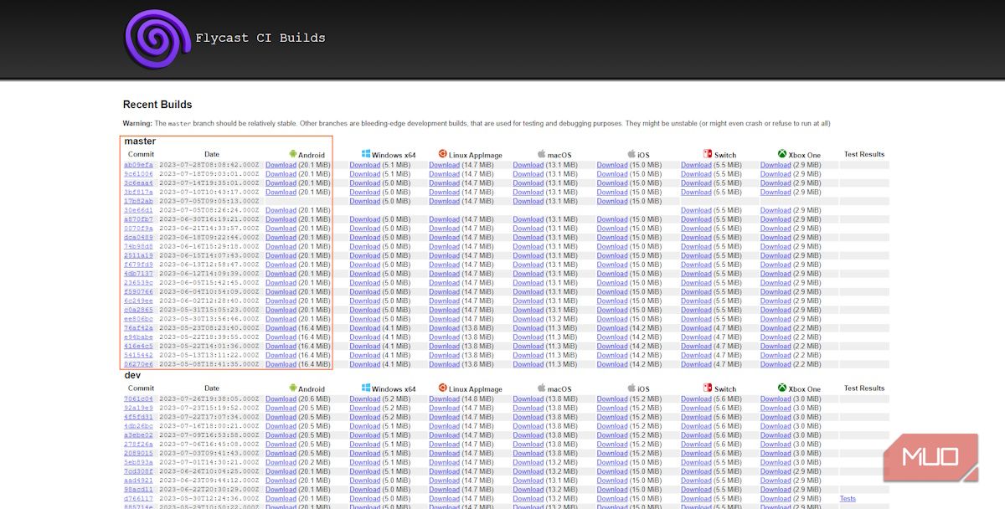
Task: Click the Switch icon in master table header
Action: click(x=708, y=154)
